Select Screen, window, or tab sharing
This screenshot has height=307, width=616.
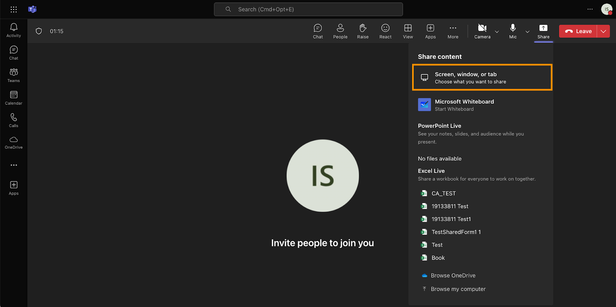click(x=482, y=77)
